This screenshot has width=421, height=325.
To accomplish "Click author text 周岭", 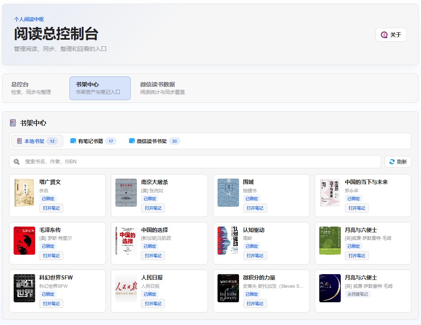I will (x=248, y=238).
